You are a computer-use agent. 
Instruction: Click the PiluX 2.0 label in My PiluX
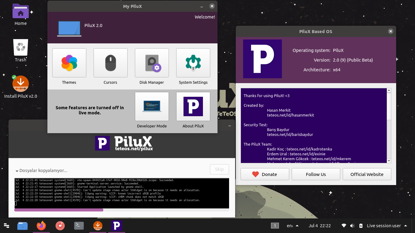tap(93, 25)
